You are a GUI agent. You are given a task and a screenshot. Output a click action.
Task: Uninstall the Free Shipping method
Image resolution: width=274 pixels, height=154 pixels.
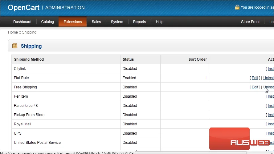pyautogui.click(x=268, y=87)
